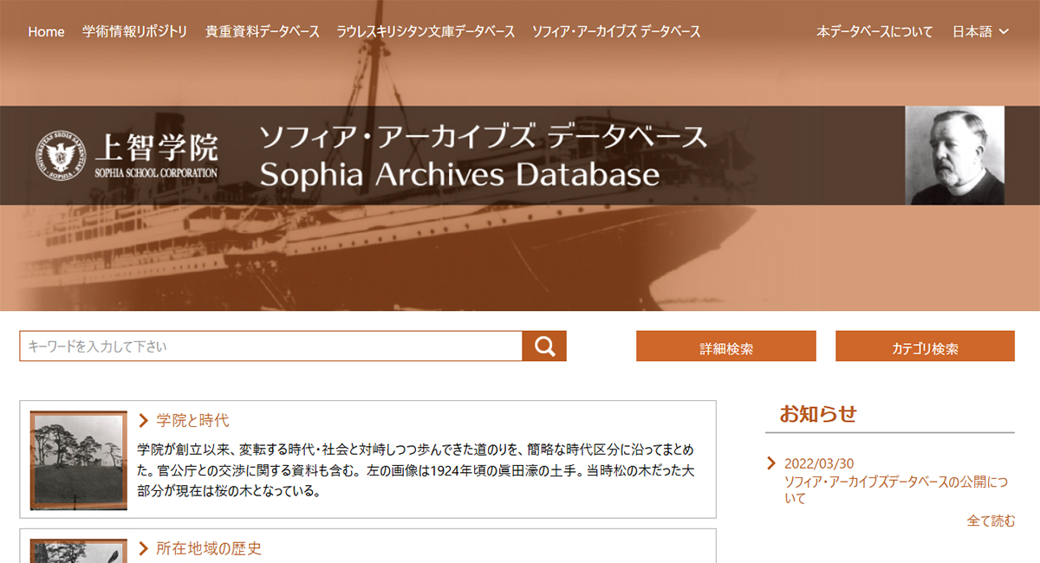The height and width of the screenshot is (563, 1040).
Task: Click the カテゴリ検索 button
Action: (x=925, y=346)
